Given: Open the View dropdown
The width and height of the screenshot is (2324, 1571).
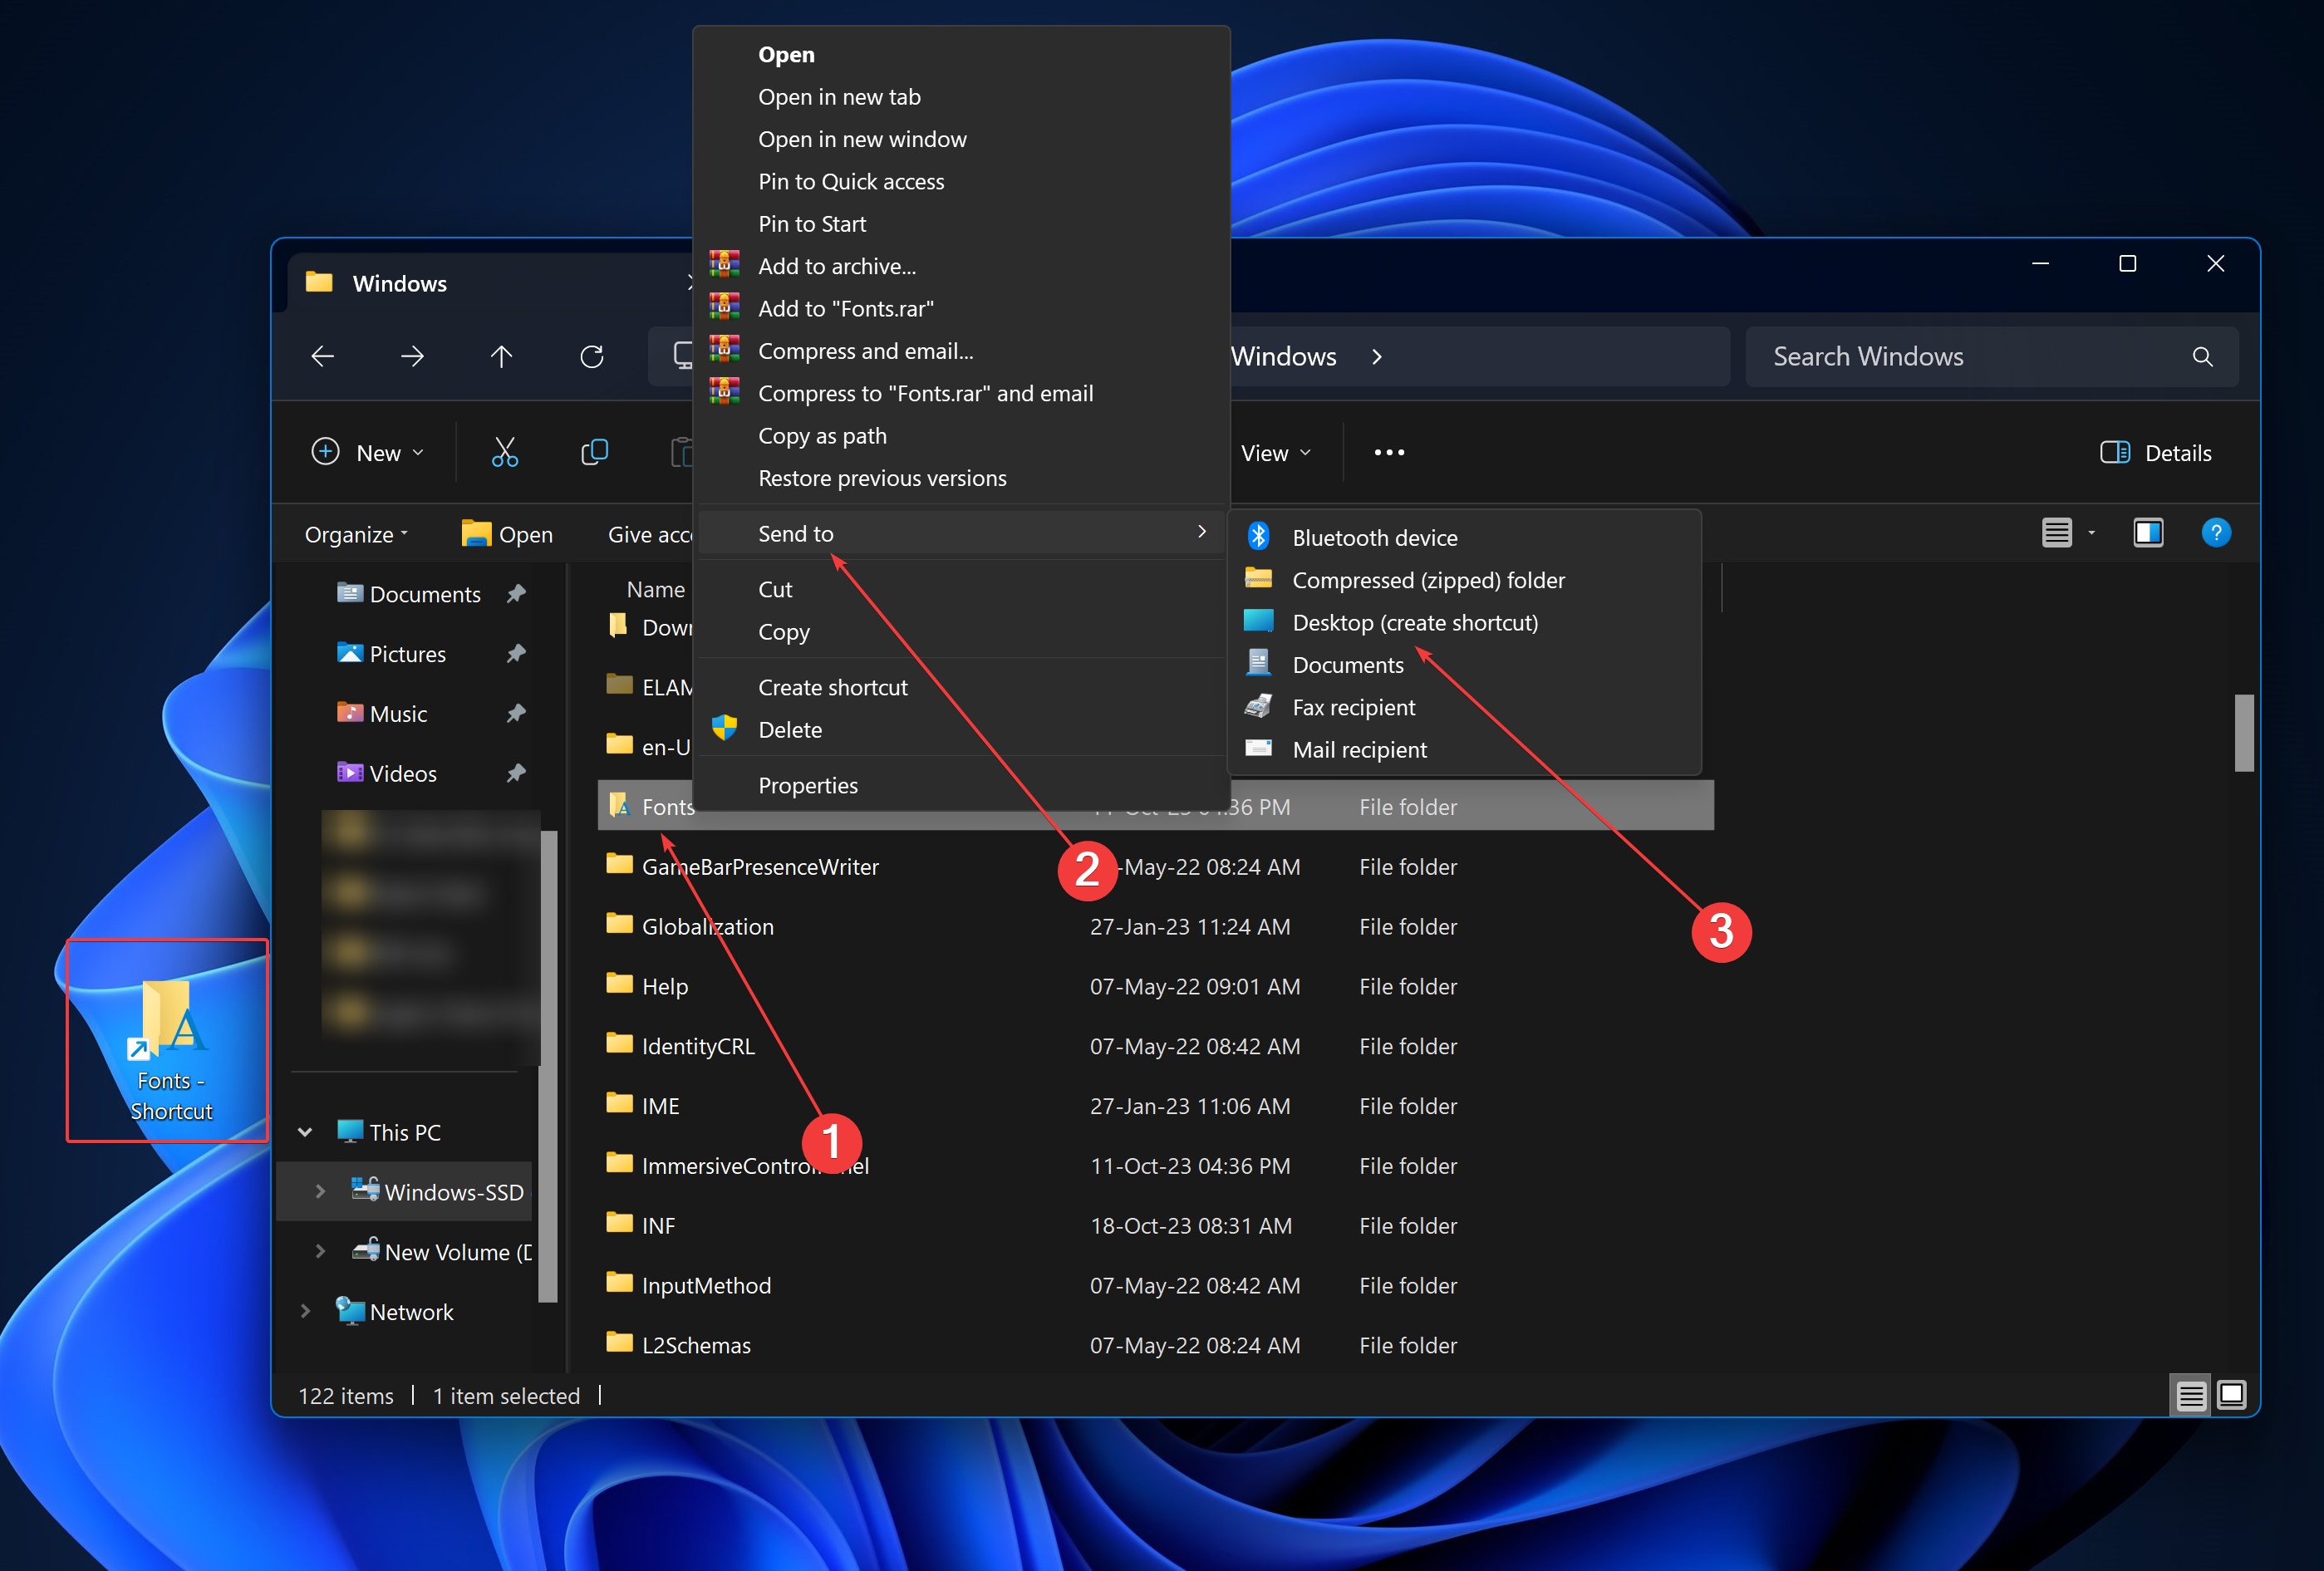Looking at the screenshot, I should coord(1276,453).
